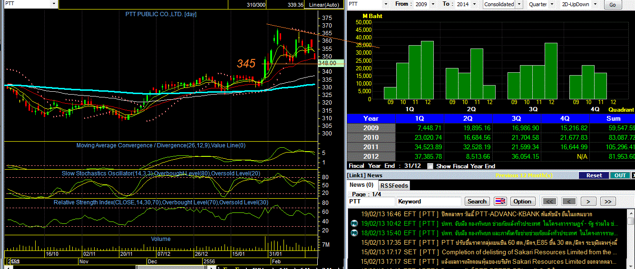Go to first news page (<<)
The height and width of the screenshot is (269, 635).
pyautogui.click(x=549, y=202)
